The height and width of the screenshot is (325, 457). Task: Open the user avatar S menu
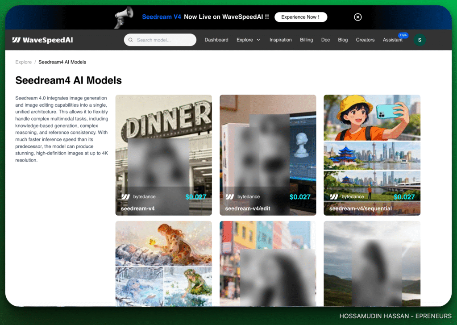419,40
